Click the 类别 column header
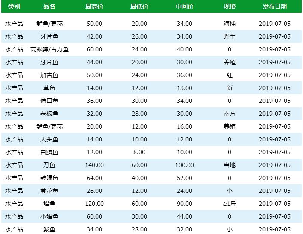The image size is (303, 234). point(14,6)
